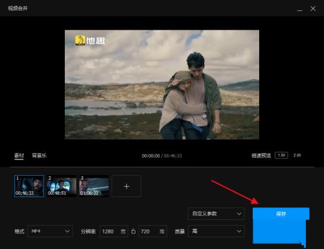The image size is (324, 249).
Task: Click the height field showing 720
Action: point(152,231)
